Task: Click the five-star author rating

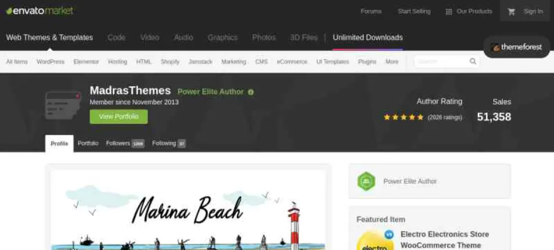Action: (404, 117)
